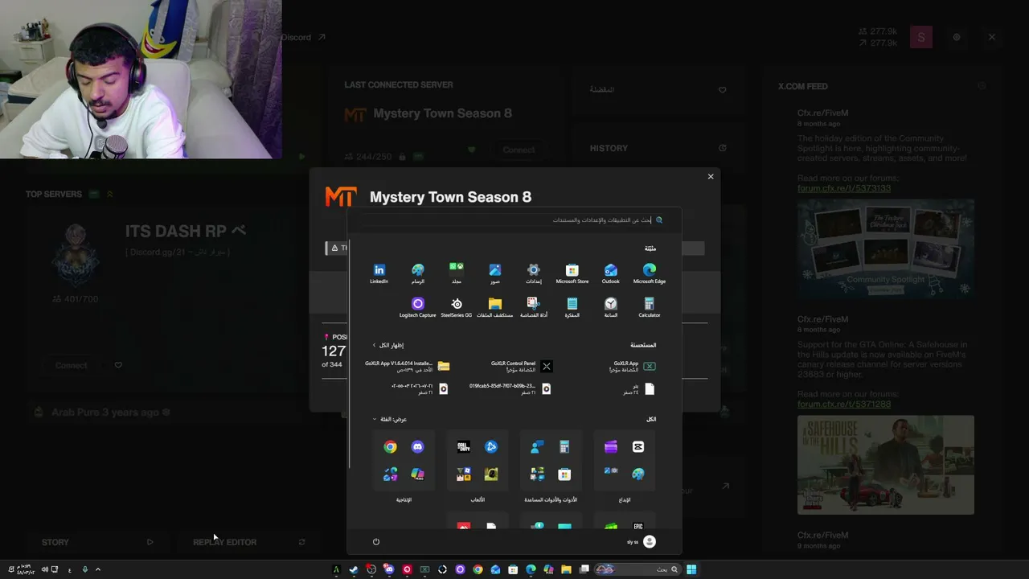Open Microsoft Edge from pinned apps
This screenshot has height=579, width=1029.
pos(649,273)
